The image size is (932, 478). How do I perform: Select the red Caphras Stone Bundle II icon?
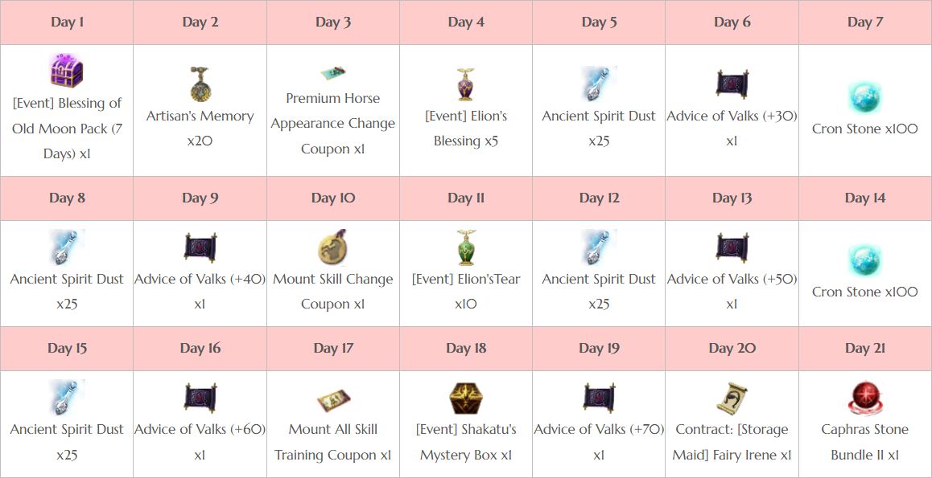coord(865,398)
